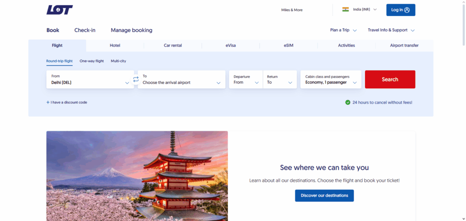Pick a Departure date field
This screenshot has height=221, width=466.
(246, 79)
